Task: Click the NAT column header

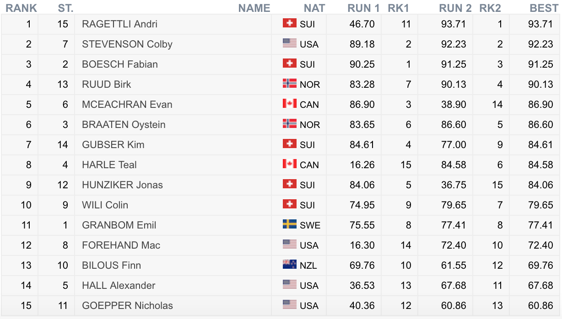Action: (314, 8)
